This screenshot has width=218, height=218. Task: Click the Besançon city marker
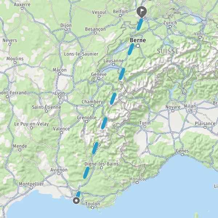pos(95,33)
